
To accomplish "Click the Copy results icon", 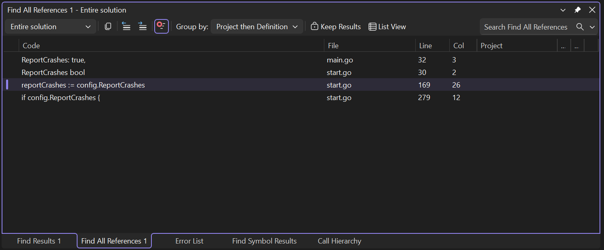I will [x=108, y=27].
